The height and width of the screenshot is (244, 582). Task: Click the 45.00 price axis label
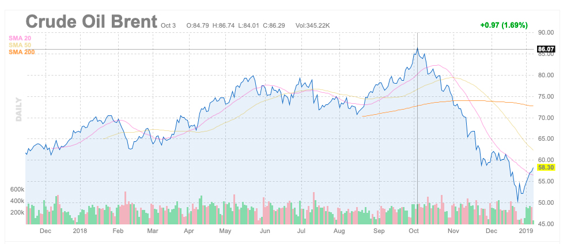[x=545, y=224]
